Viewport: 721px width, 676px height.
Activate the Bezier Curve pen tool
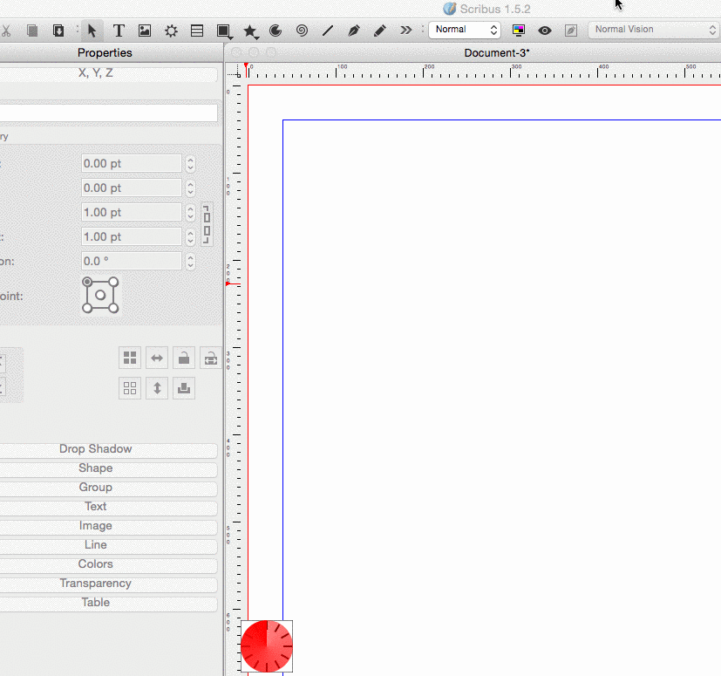pos(354,31)
